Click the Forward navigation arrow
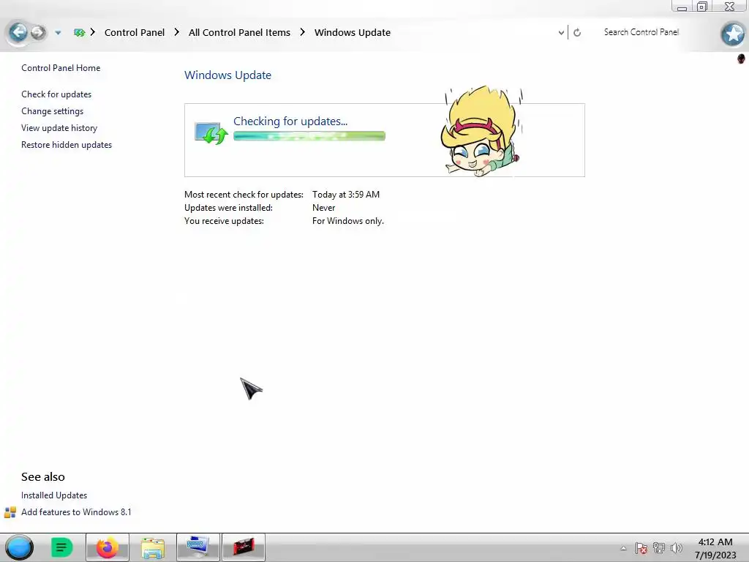 tap(38, 32)
